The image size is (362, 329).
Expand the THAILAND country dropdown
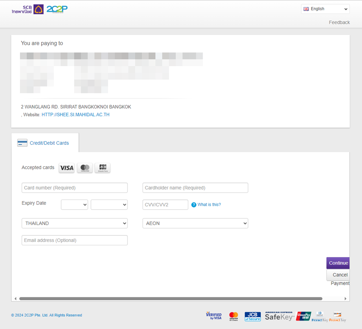(x=74, y=223)
